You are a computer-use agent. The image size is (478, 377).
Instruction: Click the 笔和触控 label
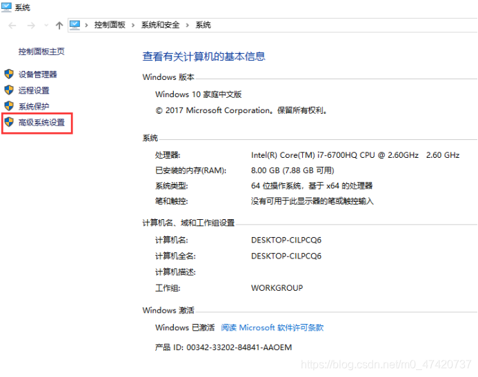(172, 201)
